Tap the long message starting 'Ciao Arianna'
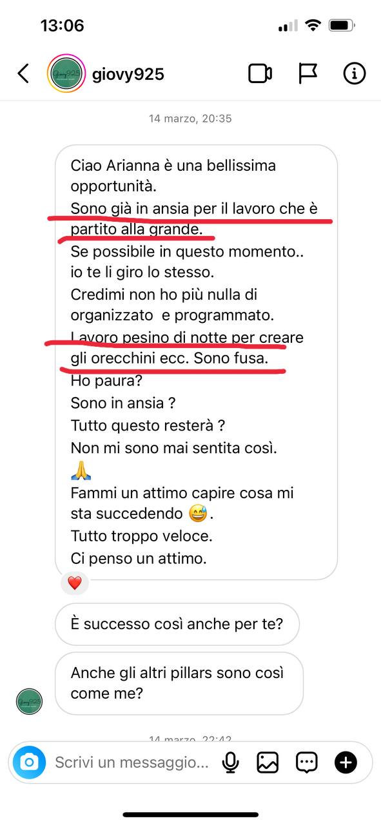 tap(196, 362)
